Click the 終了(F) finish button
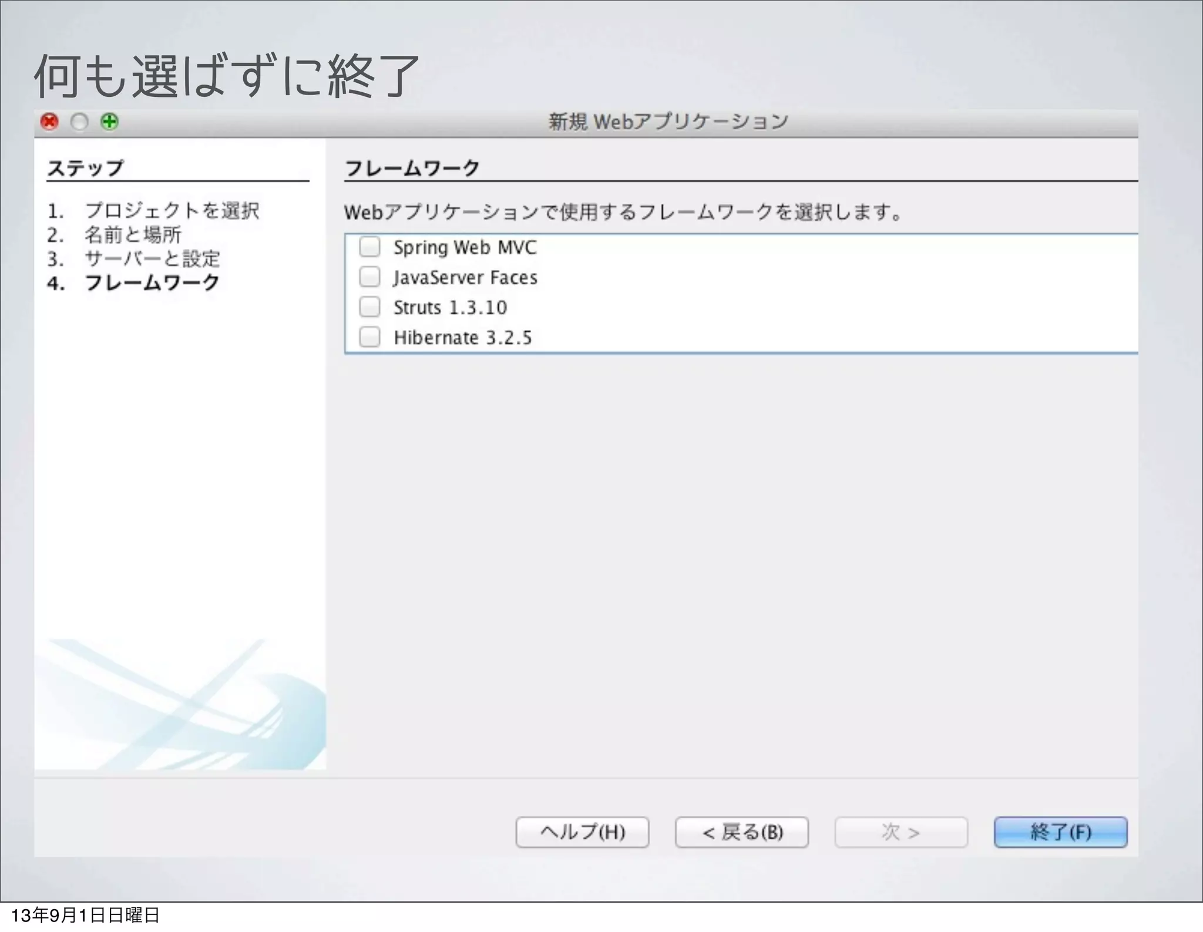 point(1060,832)
